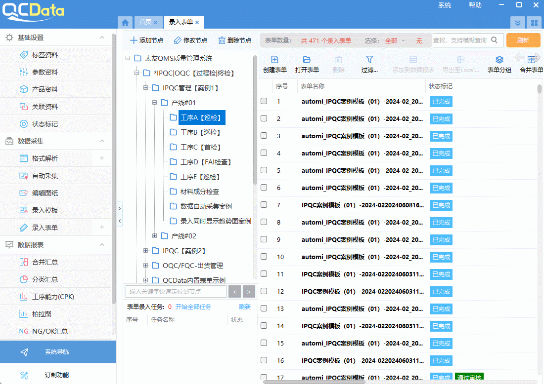Tick the checkbox on row 7
This screenshot has height=384, width=544.
tap(264, 205)
